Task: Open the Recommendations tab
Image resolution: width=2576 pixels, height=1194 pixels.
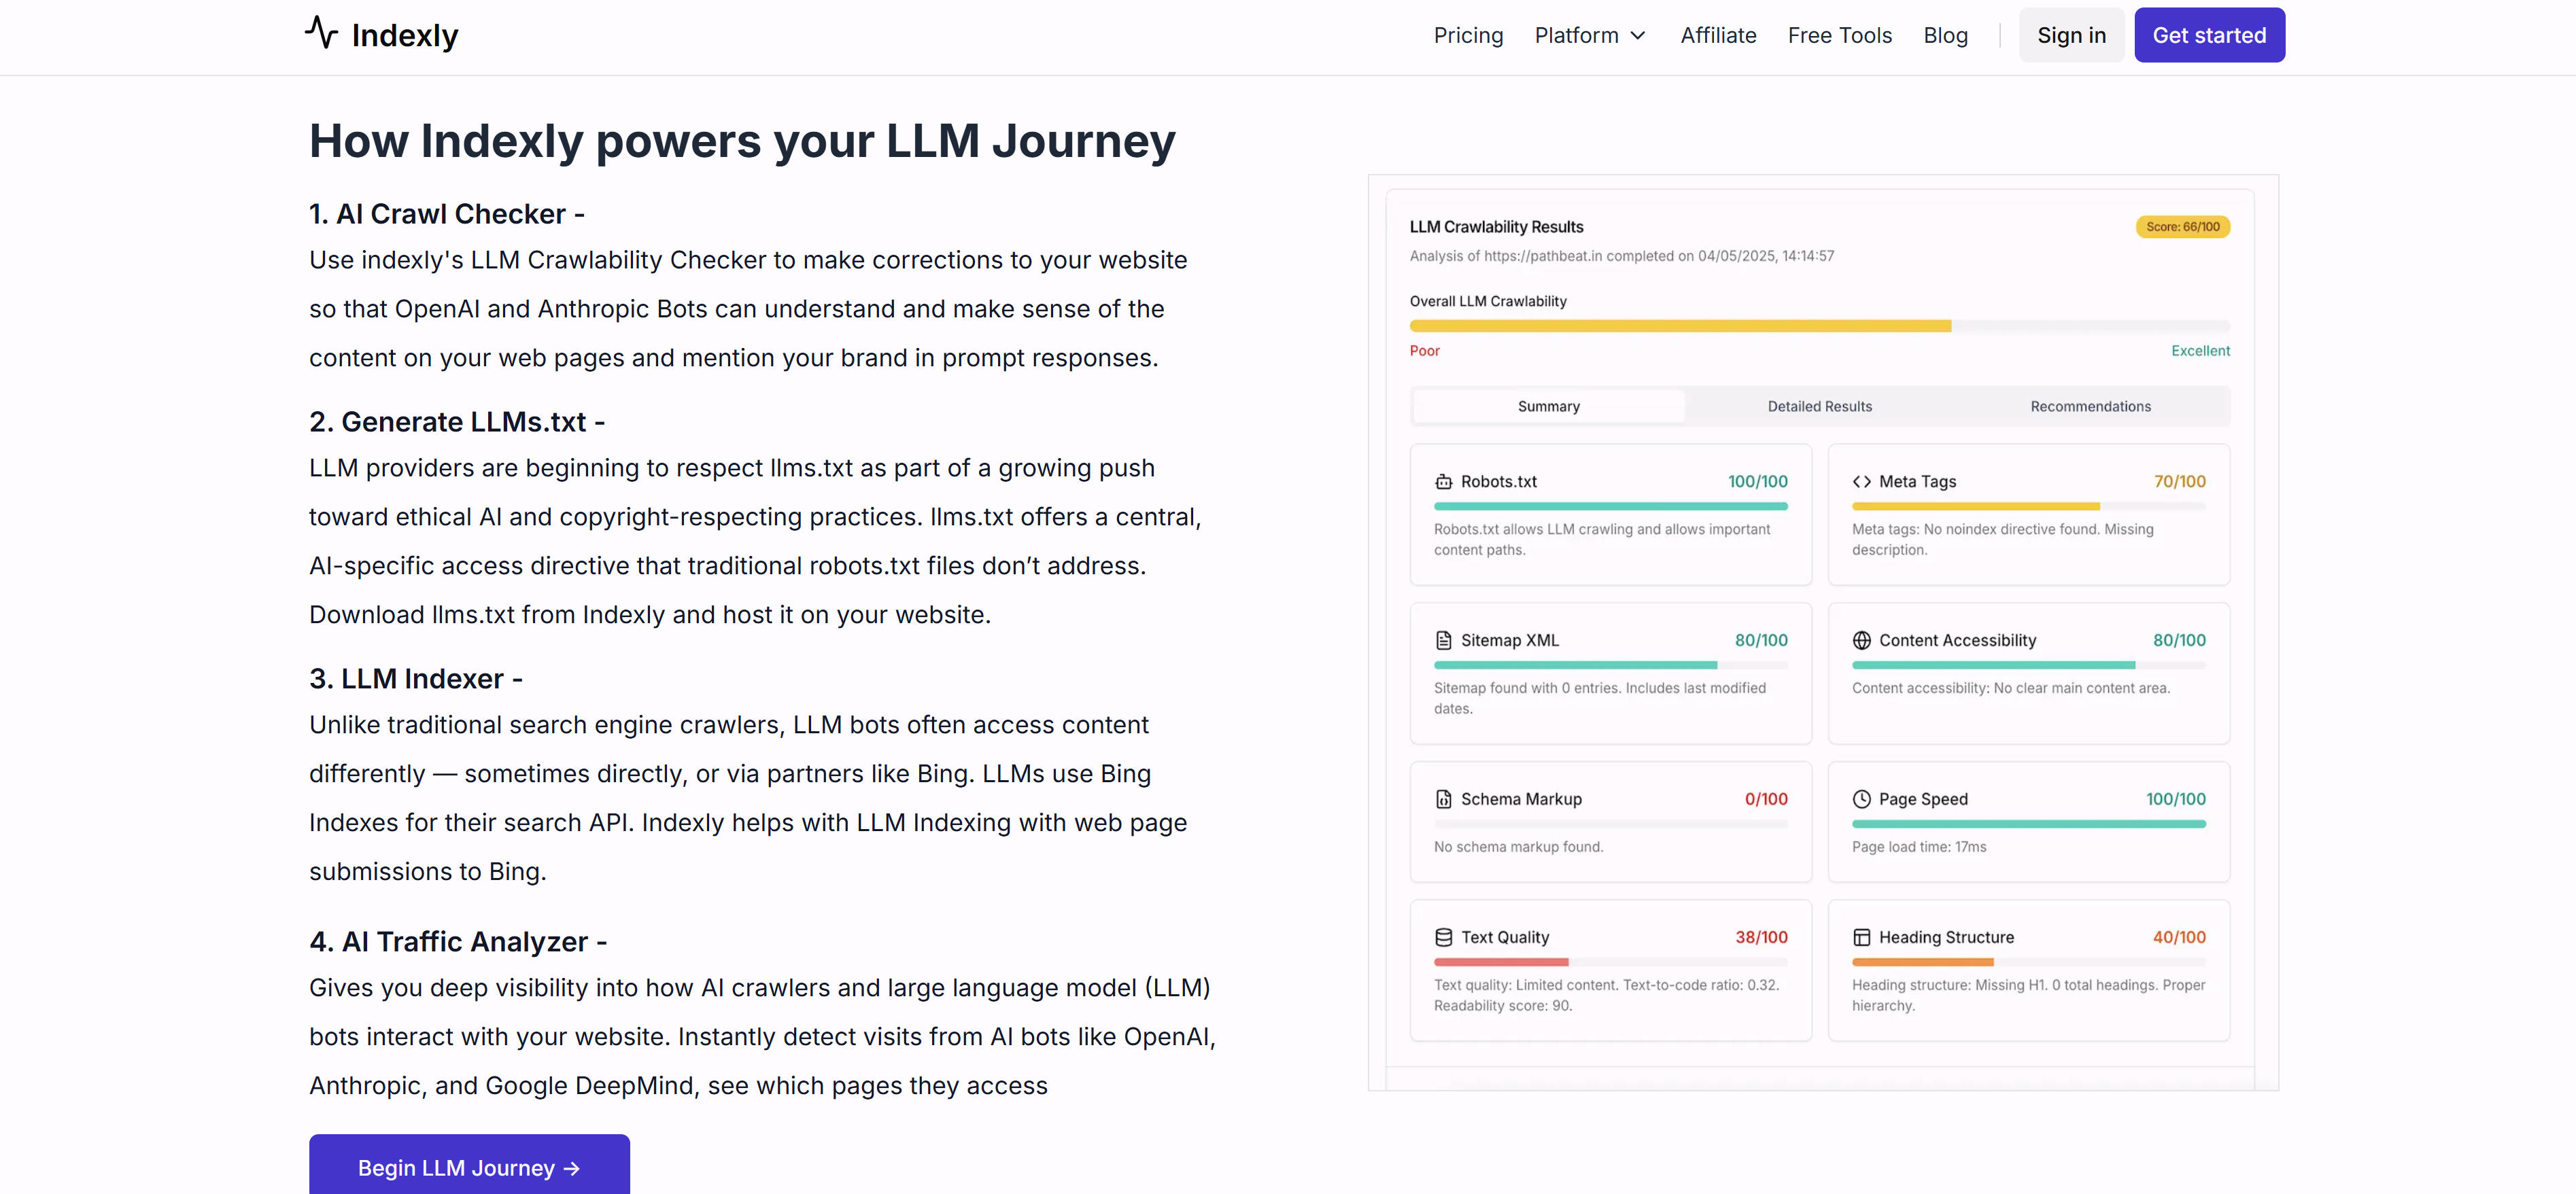Action: point(2090,406)
